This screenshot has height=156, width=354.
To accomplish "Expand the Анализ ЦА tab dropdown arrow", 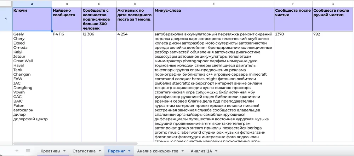I will pos(216,151).
